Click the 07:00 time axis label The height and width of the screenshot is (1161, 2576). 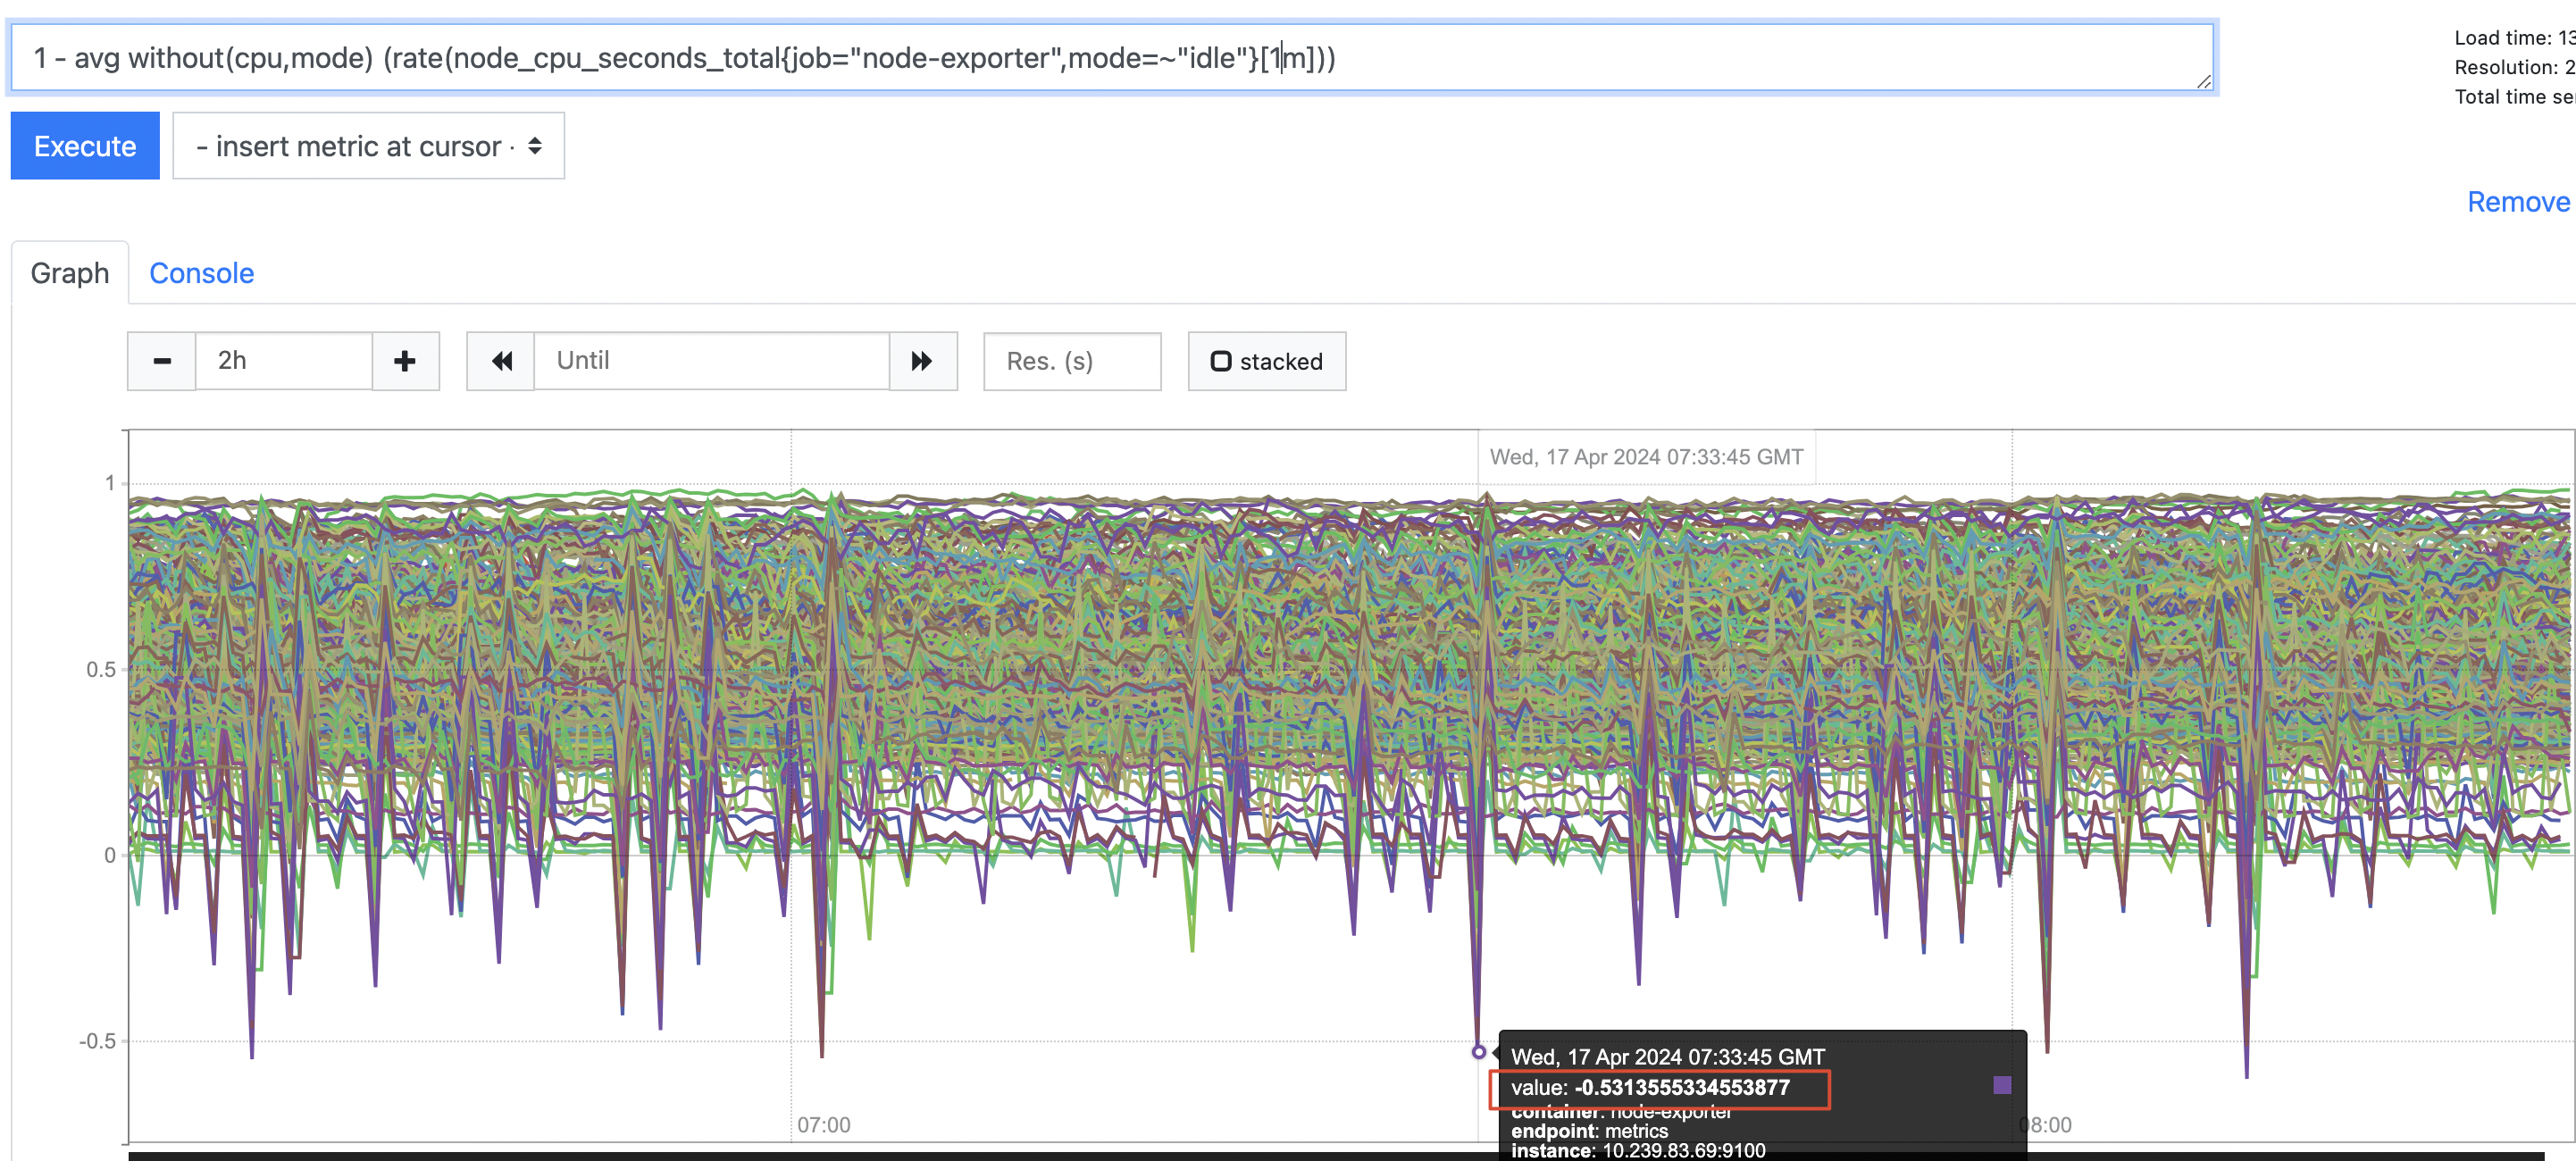pyautogui.click(x=823, y=1125)
